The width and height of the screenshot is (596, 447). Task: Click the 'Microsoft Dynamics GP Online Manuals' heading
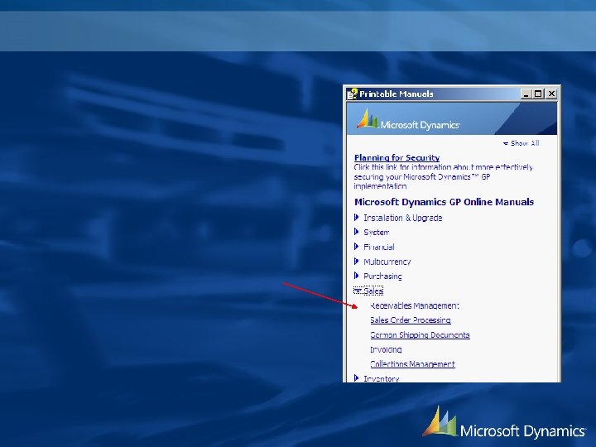(x=444, y=202)
